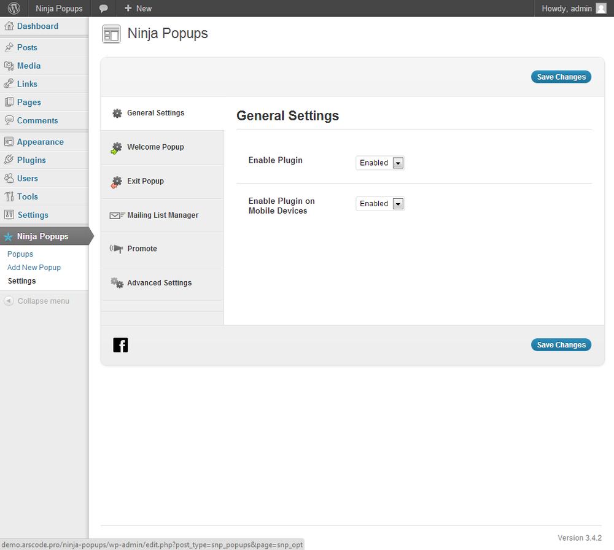Open the Media menu item

44,66
